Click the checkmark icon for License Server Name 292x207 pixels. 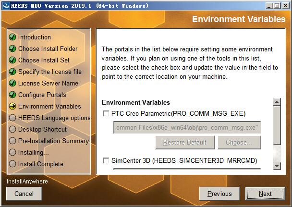(x=12, y=83)
